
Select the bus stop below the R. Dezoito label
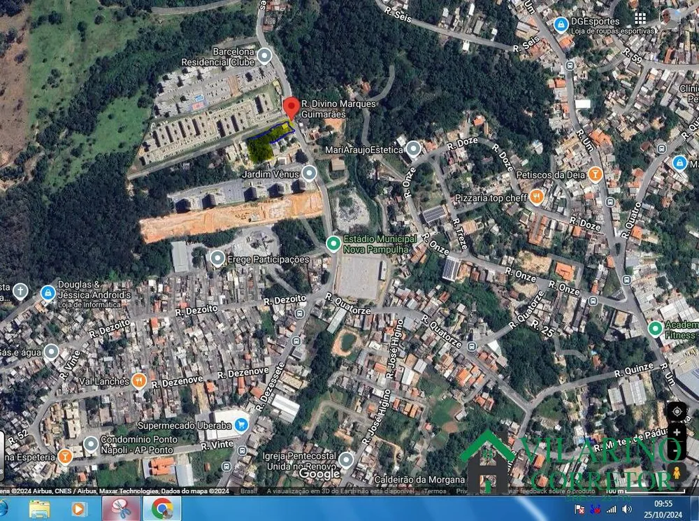click(300, 313)
